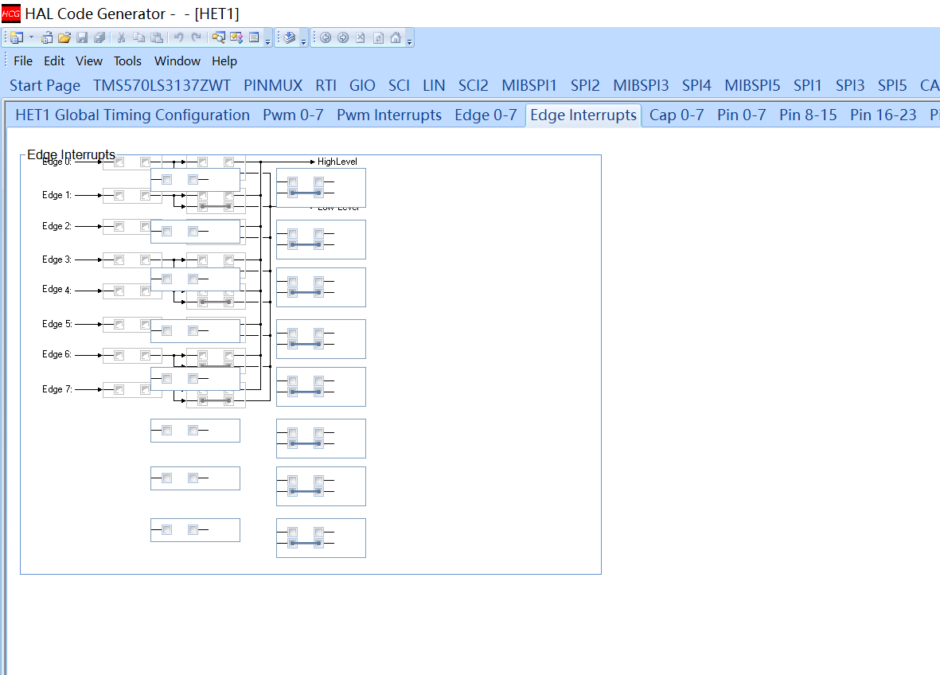The image size is (940, 675).
Task: Click the Stop page icon
Action: [x=361, y=37]
